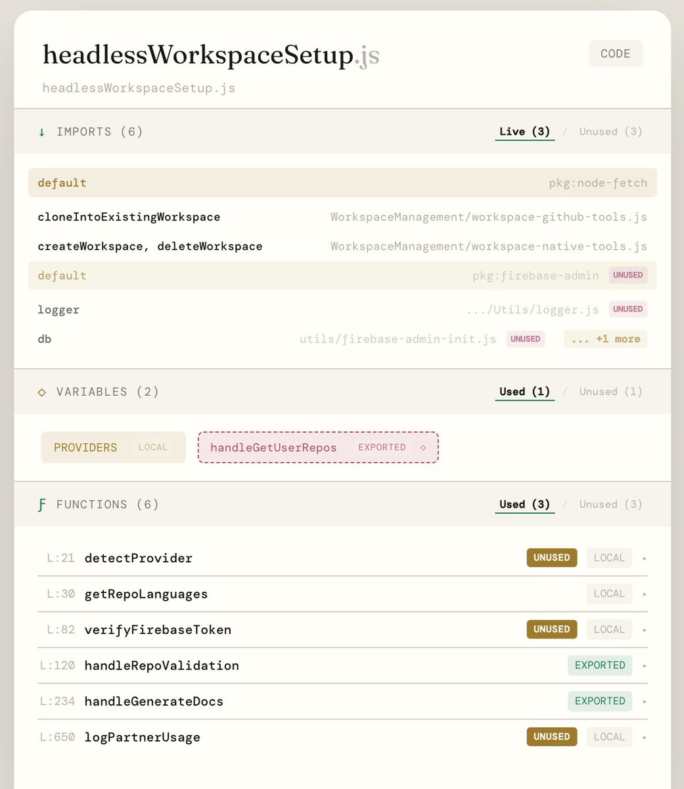
Task: Click the CODE button
Action: [616, 54]
